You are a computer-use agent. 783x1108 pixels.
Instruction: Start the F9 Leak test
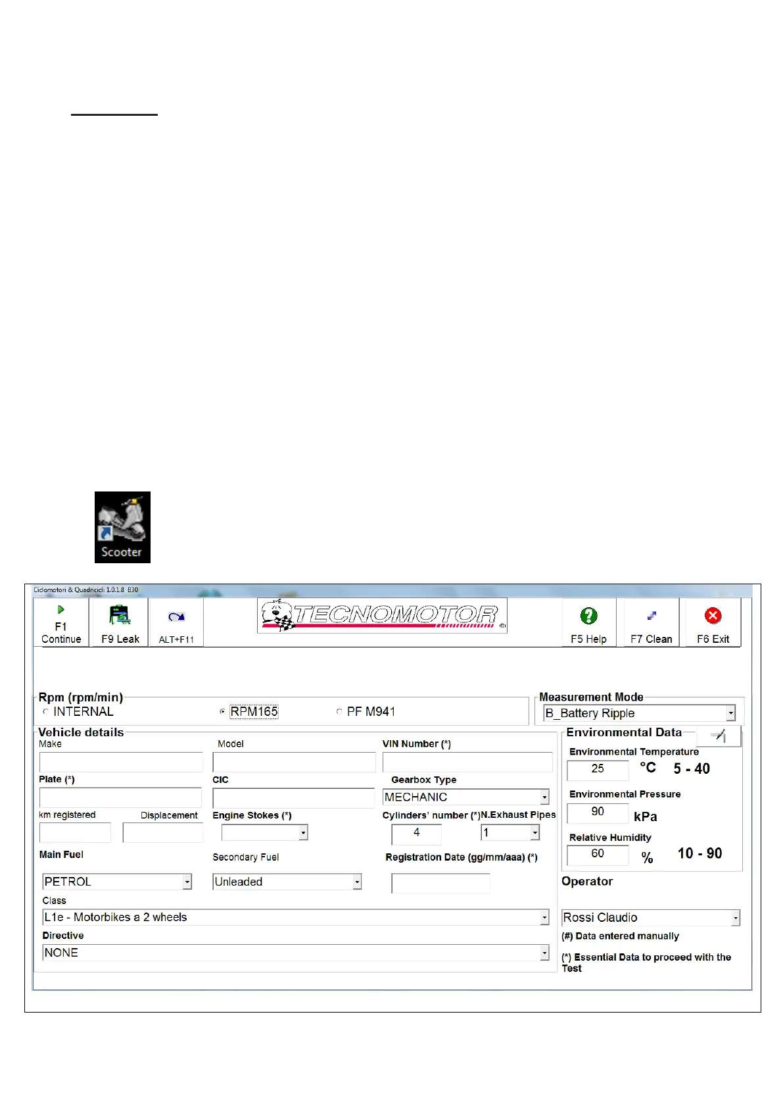[120, 622]
